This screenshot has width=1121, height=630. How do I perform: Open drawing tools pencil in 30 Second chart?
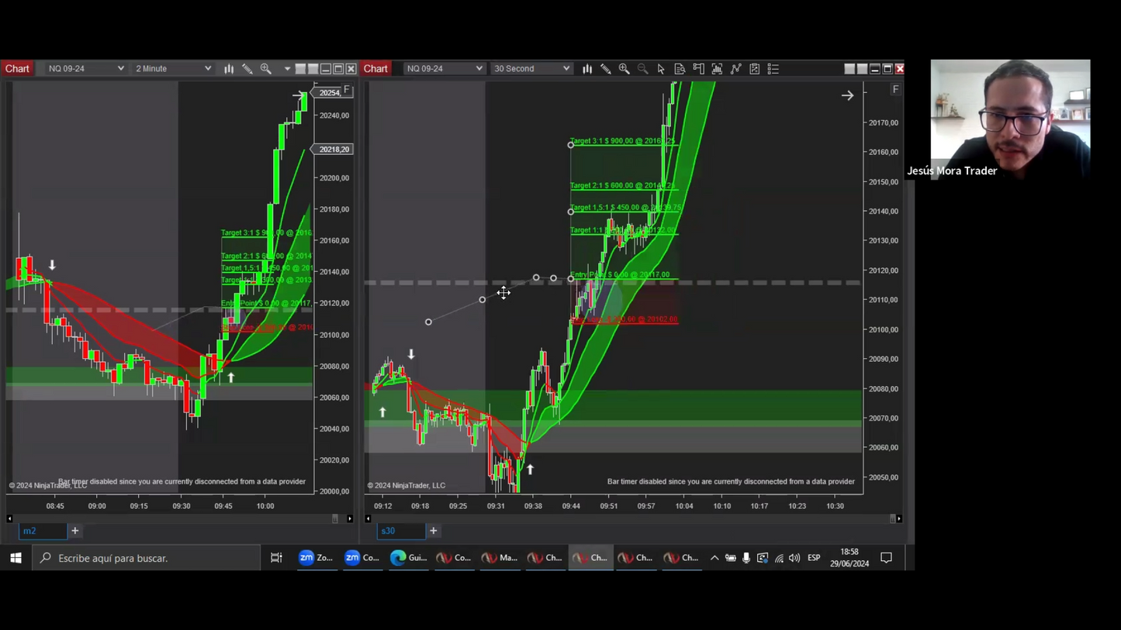coord(606,69)
